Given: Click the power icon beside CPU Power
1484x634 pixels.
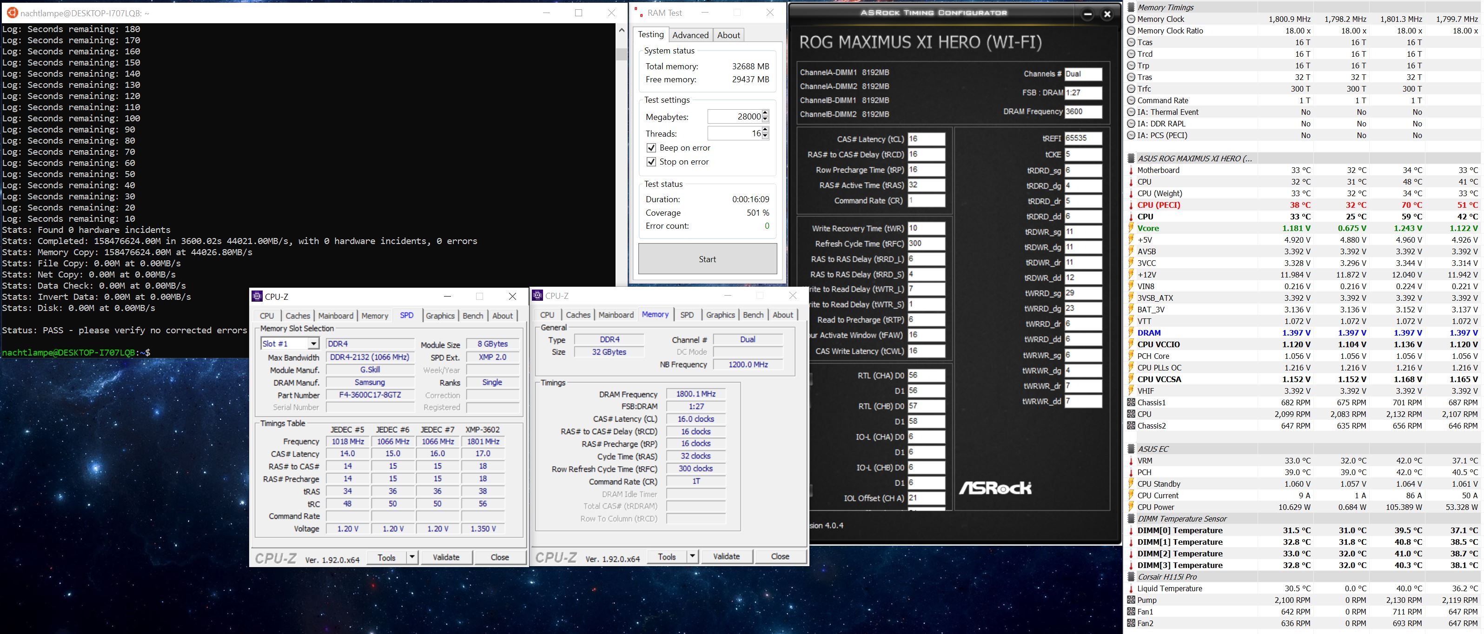Looking at the screenshot, I should [x=1131, y=507].
